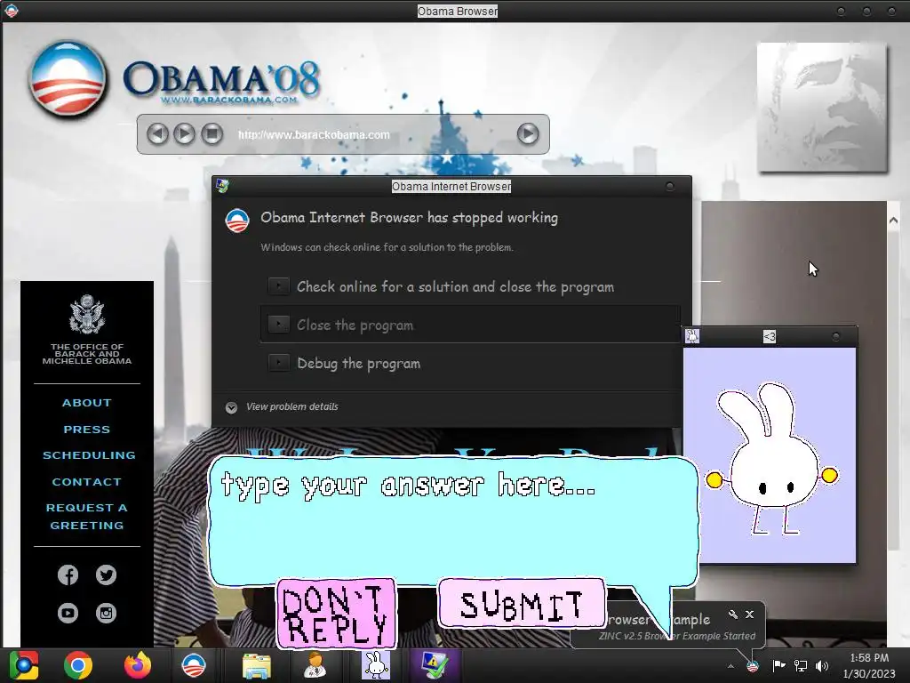The height and width of the screenshot is (683, 910).
Task: Click the volume speaker tray icon
Action: point(822,665)
